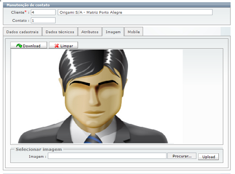Click the Selecionar imagem group label
The width and height of the screenshot is (235, 174).
(39, 149)
